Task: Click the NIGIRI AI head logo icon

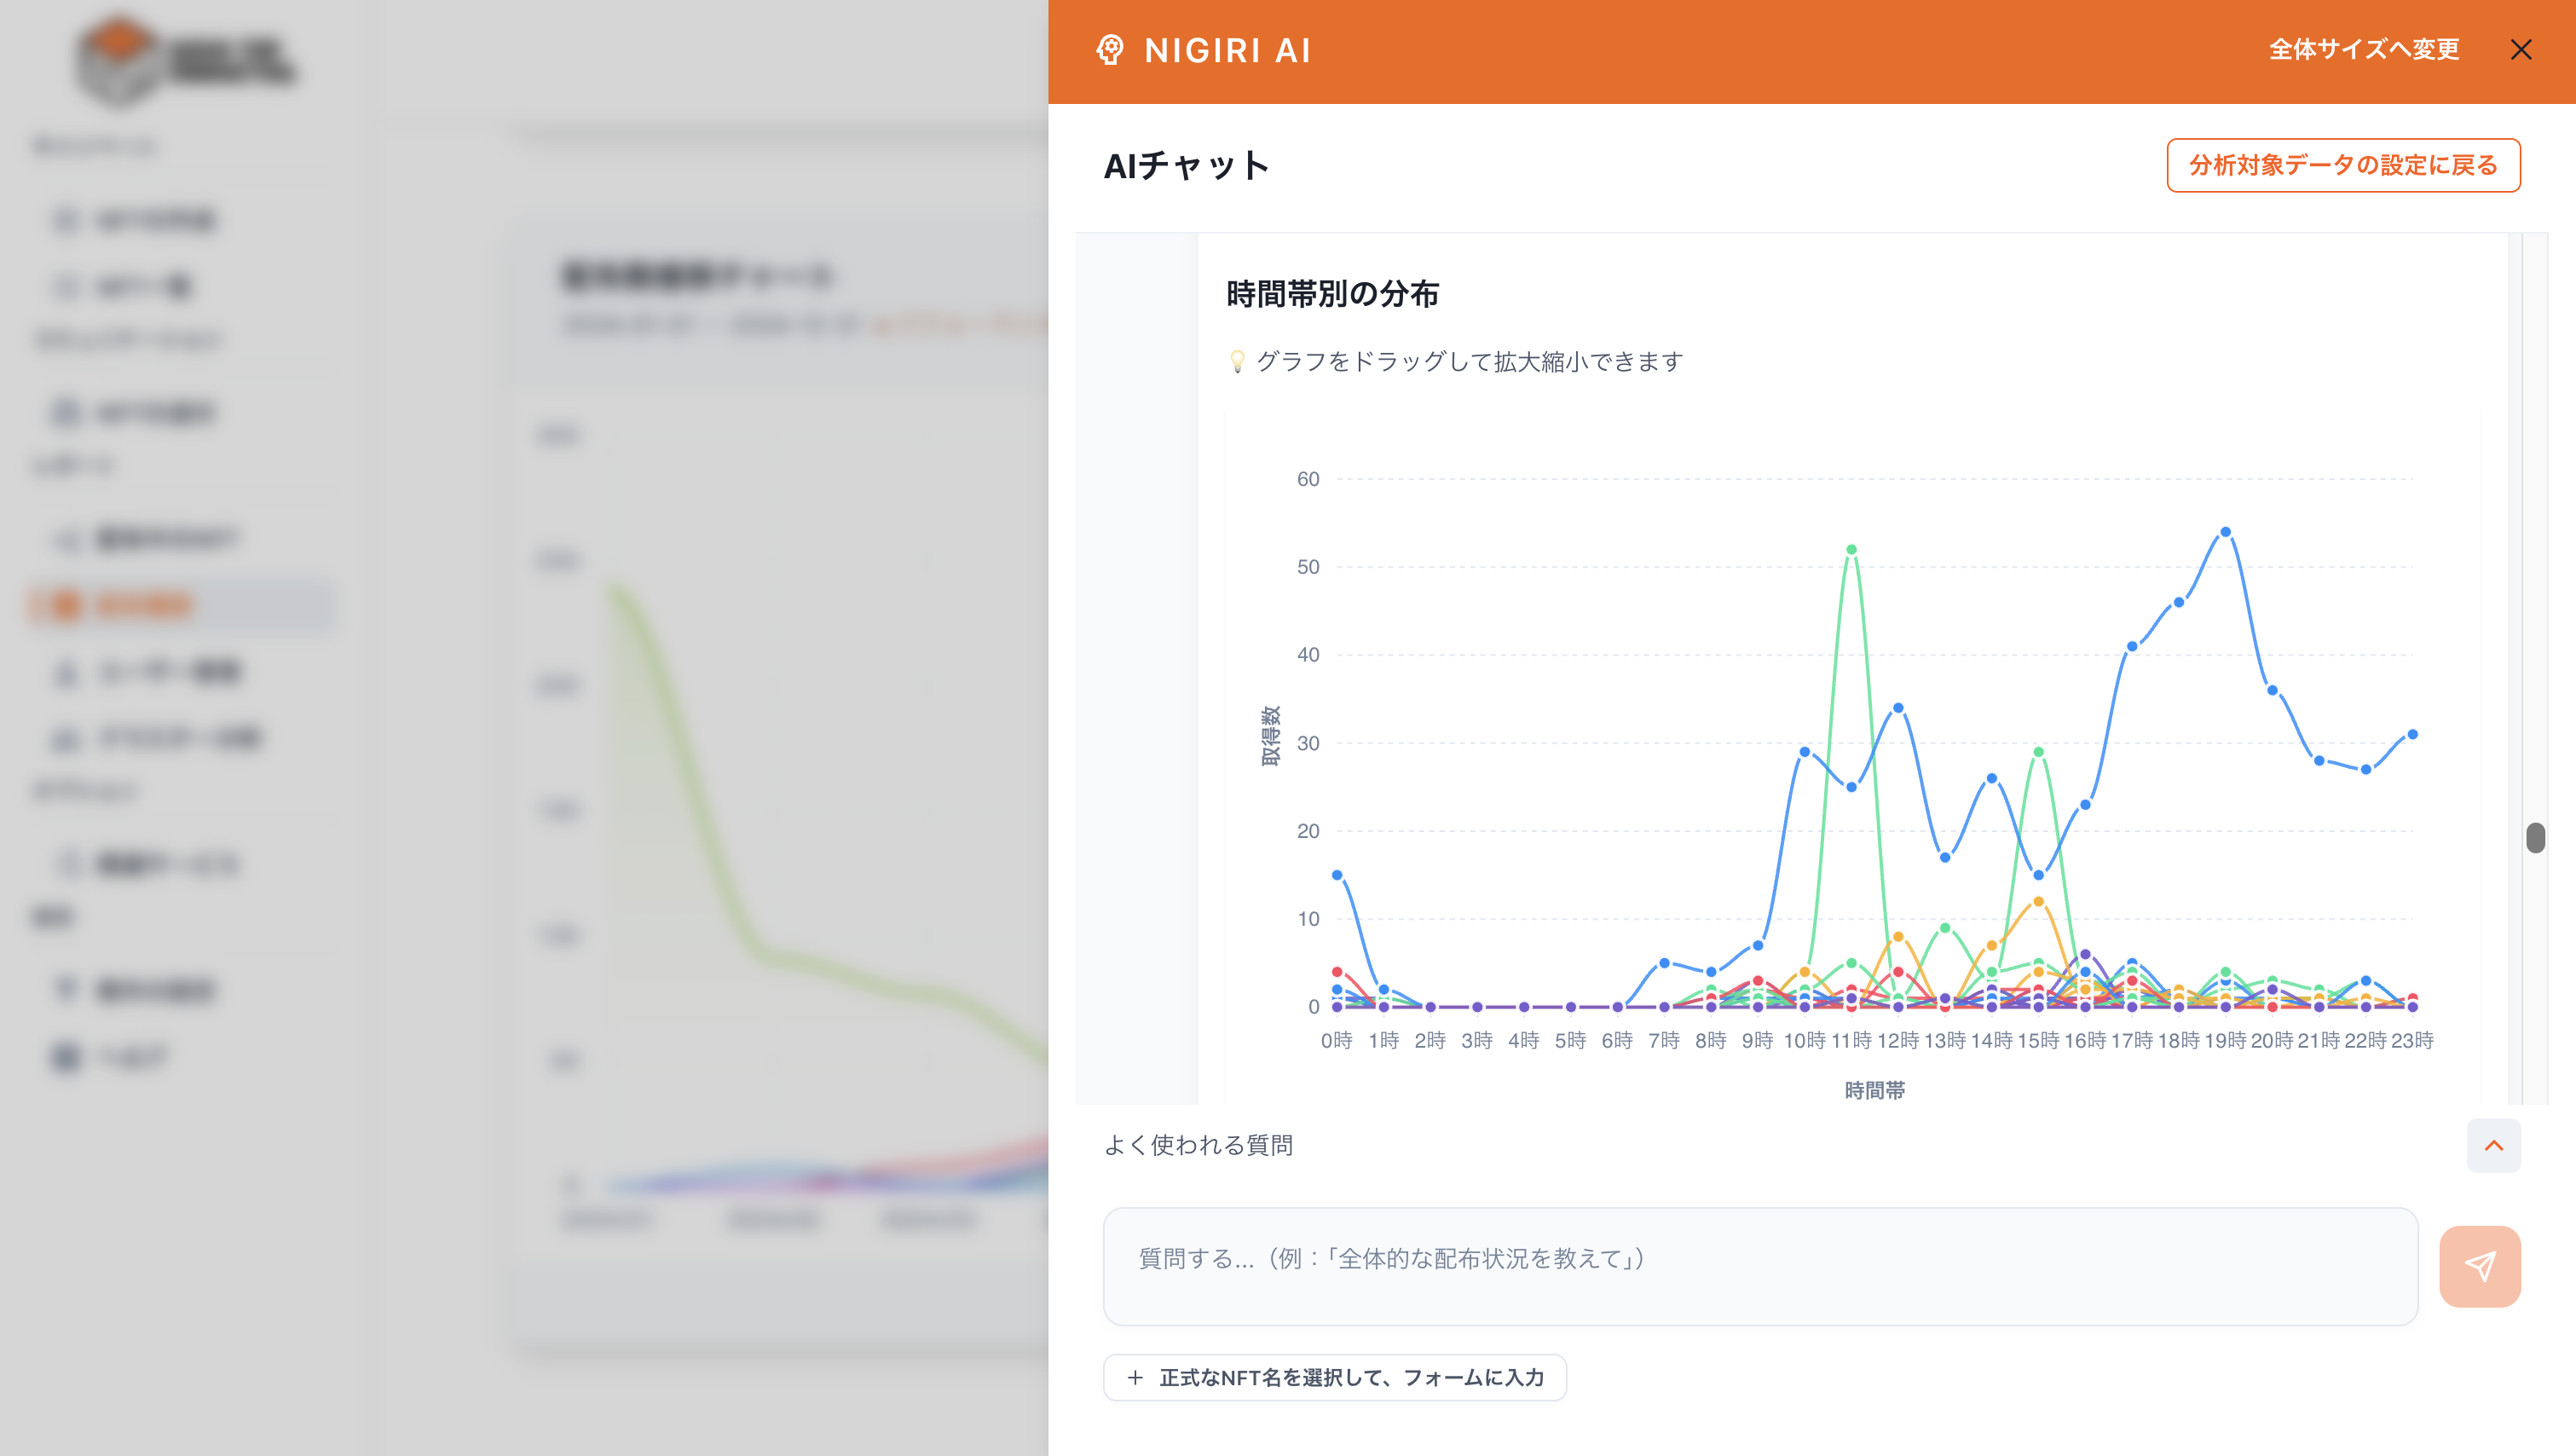Action: click(x=1110, y=50)
